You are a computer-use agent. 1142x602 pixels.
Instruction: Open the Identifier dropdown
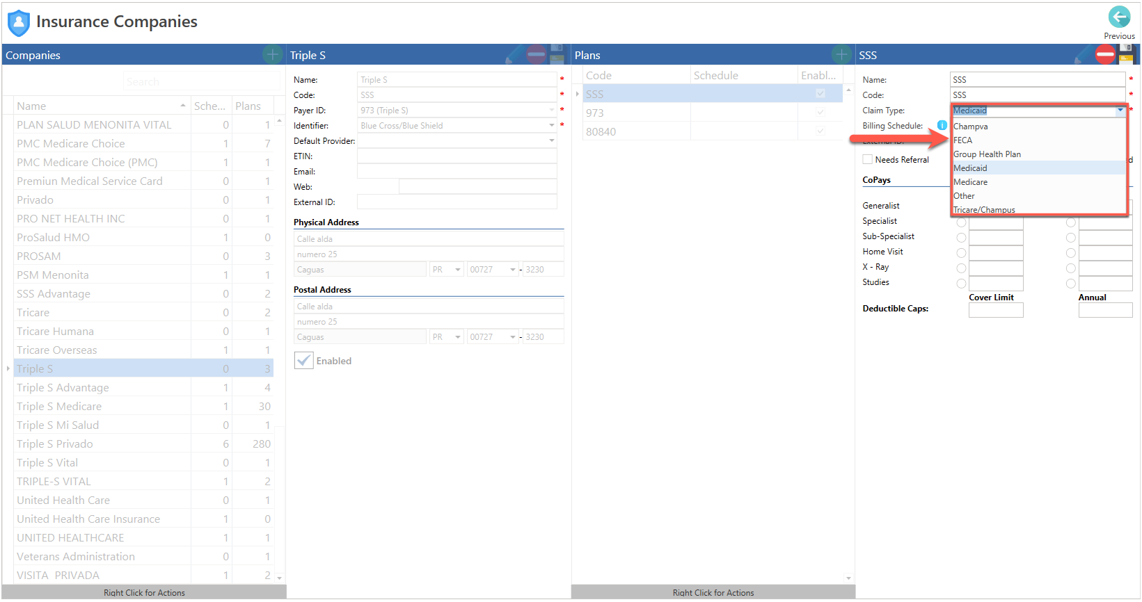click(x=552, y=125)
